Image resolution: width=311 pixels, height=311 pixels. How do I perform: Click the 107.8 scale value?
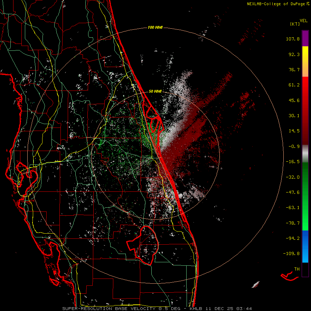coord(293,39)
